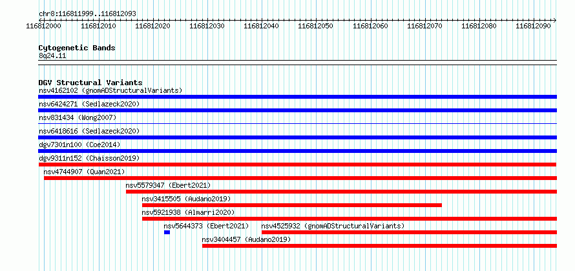Open the nsv5579347 (Ebert2021) label
The height and width of the screenshot is (271, 575).
169,185
